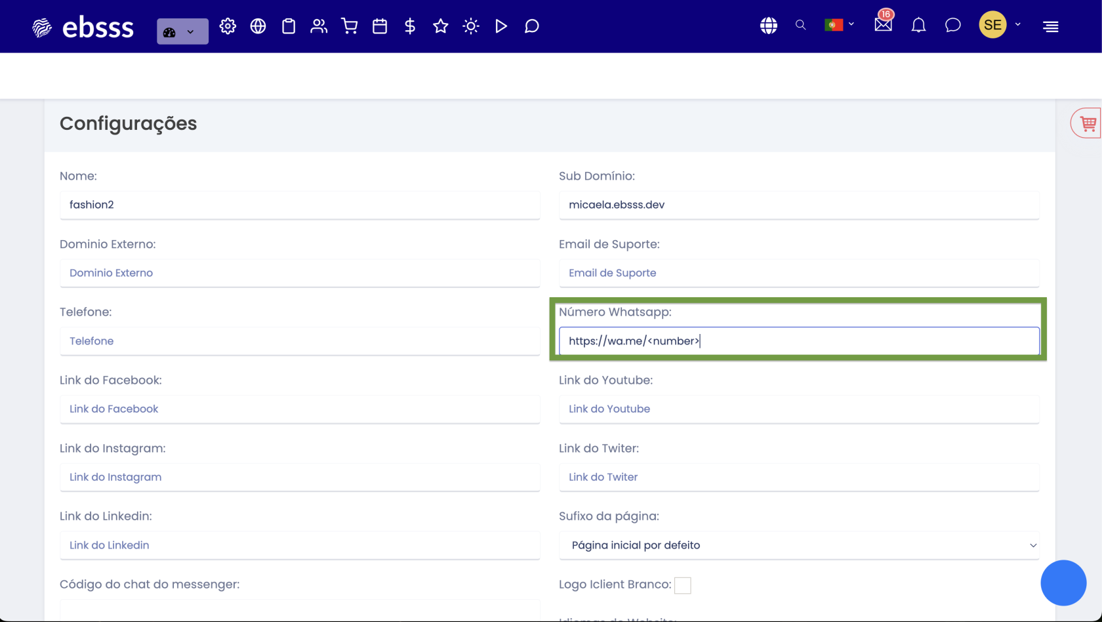Open the mail icon with 16 badge
The height and width of the screenshot is (622, 1102).
[x=884, y=24]
